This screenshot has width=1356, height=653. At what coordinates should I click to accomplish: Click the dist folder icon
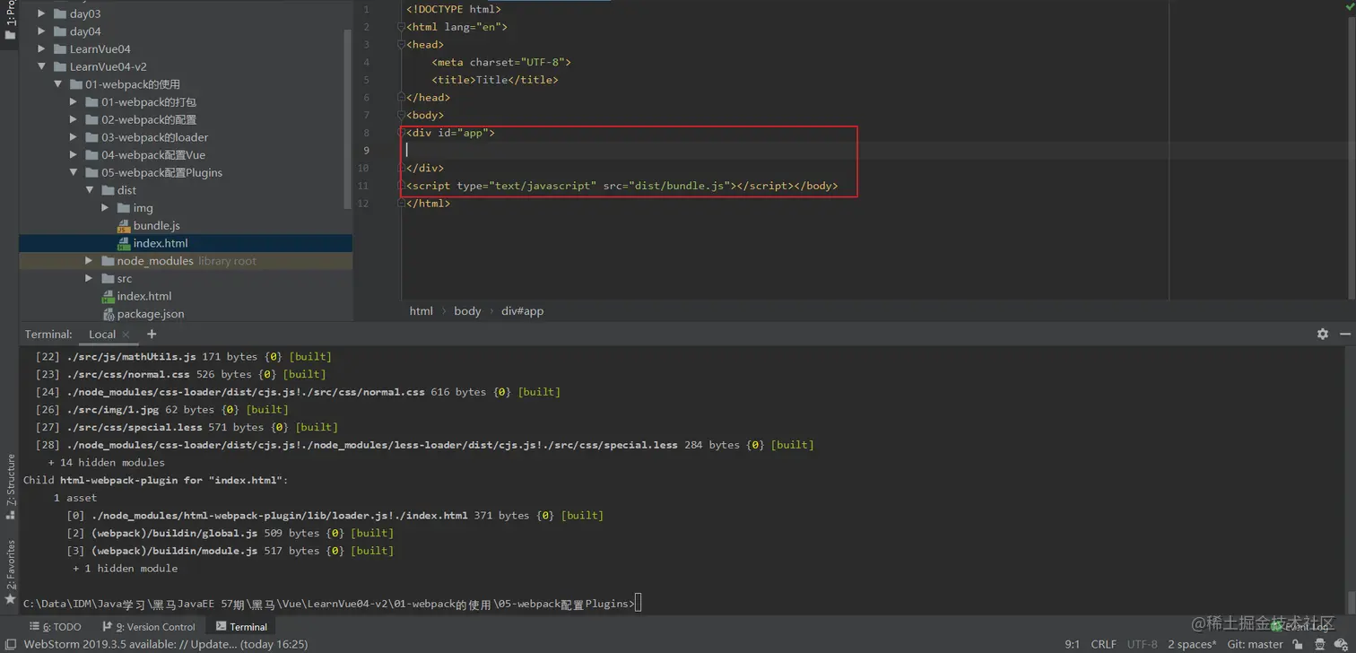tap(108, 190)
